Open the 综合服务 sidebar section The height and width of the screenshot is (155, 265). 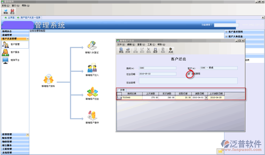[x=15, y=145]
